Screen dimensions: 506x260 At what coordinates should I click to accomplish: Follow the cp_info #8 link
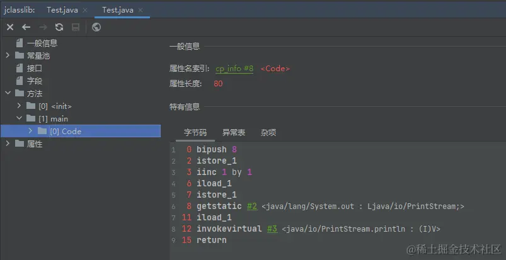coord(234,69)
